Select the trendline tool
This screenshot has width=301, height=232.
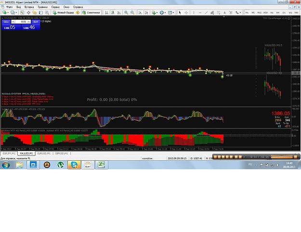tap(206, 13)
